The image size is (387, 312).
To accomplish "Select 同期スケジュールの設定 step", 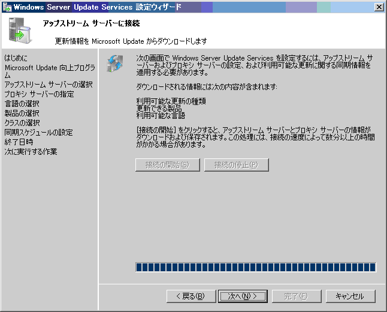I will [38, 133].
